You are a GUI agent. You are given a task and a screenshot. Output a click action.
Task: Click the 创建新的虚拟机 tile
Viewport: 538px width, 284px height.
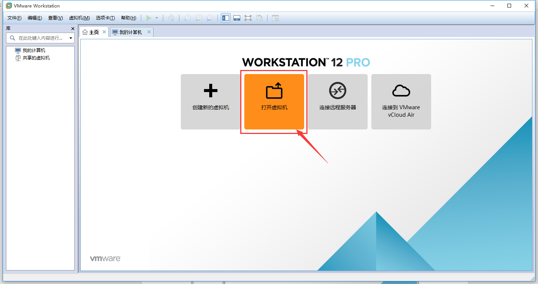coord(211,102)
